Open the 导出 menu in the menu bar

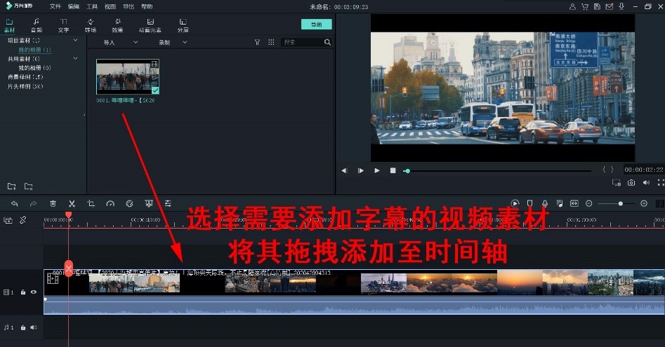click(128, 6)
